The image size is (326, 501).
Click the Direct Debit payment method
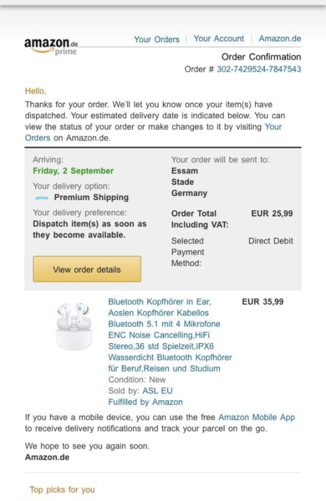pyautogui.click(x=271, y=241)
